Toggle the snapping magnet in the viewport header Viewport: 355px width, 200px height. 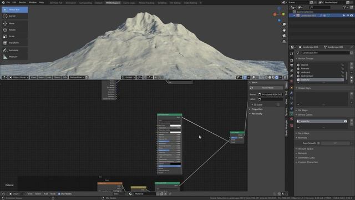pos(145,77)
